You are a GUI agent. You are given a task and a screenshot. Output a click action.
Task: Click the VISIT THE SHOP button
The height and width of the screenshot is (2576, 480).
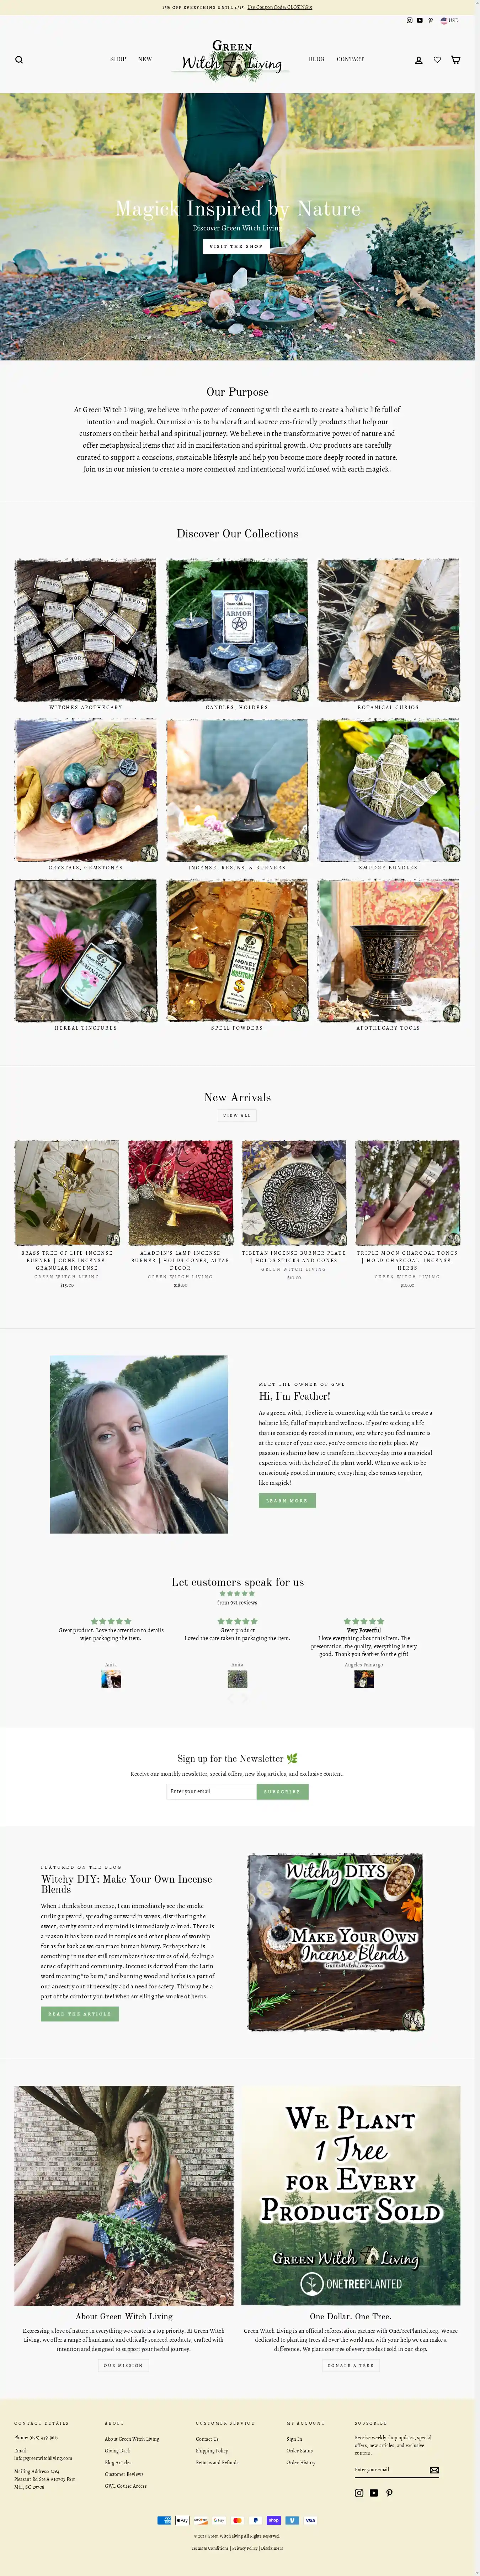(236, 246)
